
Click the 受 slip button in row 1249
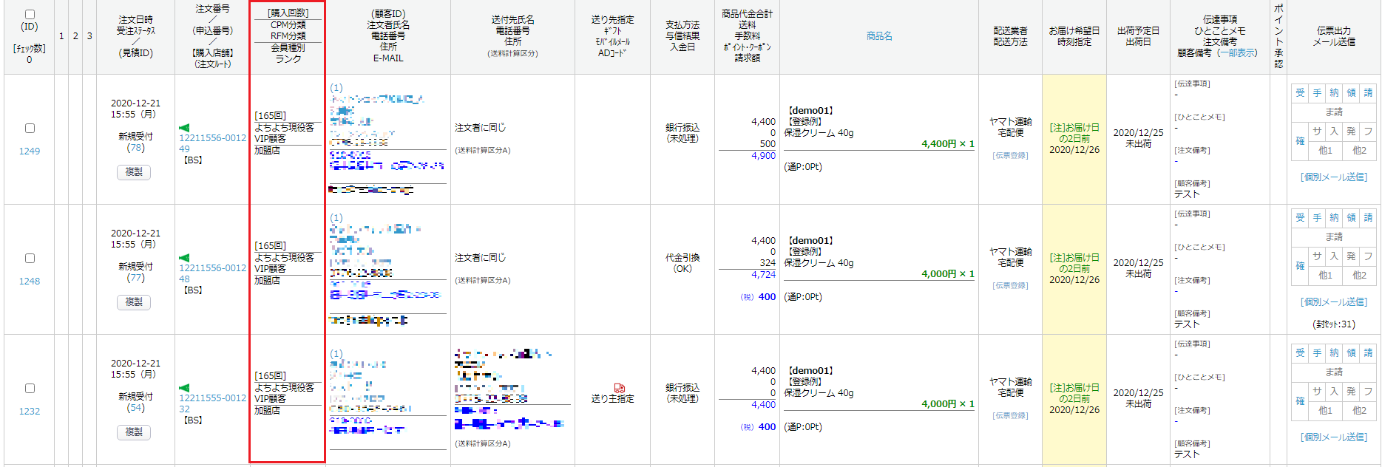coord(1300,92)
